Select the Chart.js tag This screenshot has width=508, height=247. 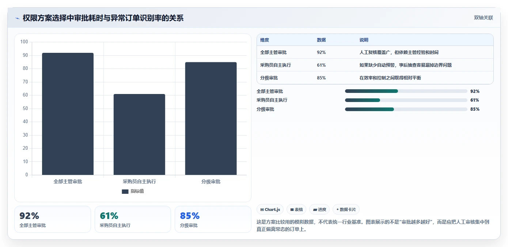point(270,209)
